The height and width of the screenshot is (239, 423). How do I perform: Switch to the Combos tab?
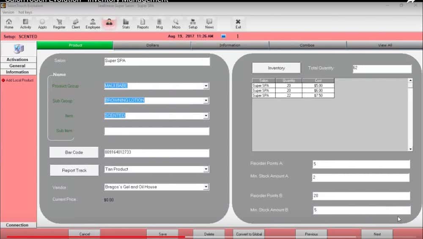point(307,45)
